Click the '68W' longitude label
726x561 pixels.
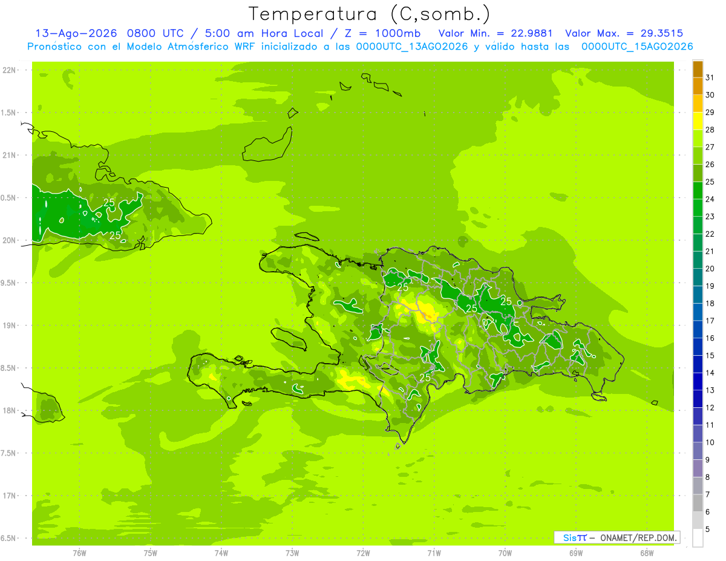(647, 553)
